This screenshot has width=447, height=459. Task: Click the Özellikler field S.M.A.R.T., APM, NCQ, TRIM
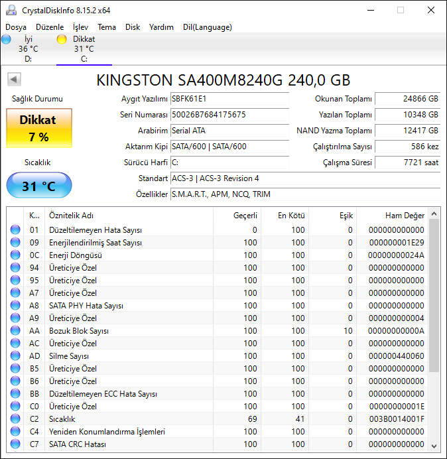(305, 194)
